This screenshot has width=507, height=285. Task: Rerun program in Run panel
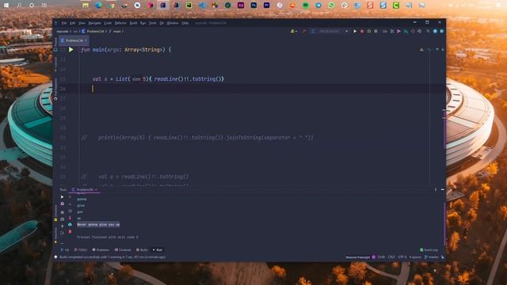pyautogui.click(x=62, y=197)
